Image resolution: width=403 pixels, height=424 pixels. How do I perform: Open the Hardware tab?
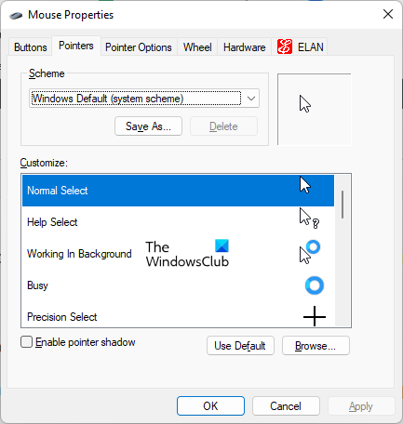tap(245, 47)
